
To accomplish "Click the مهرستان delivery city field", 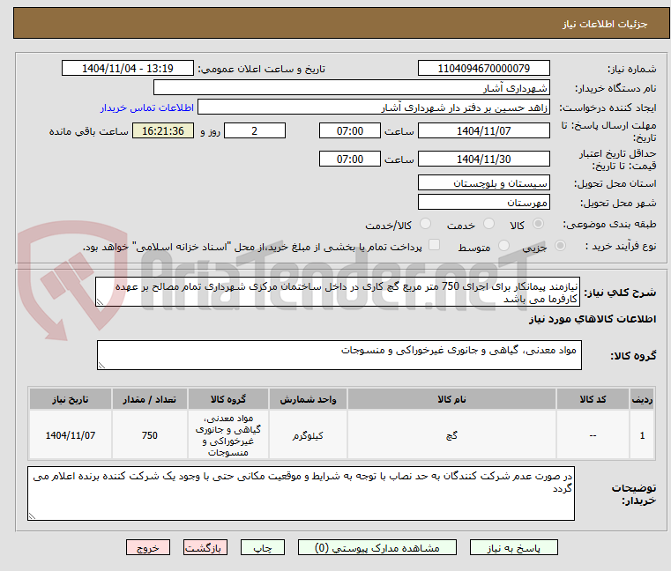I will [x=483, y=203].
